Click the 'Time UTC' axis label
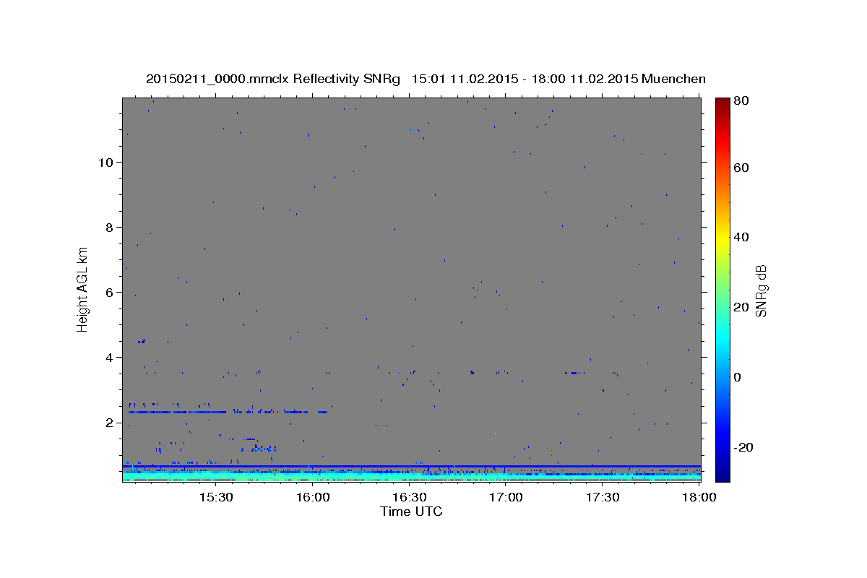This screenshot has width=867, height=578. pyautogui.click(x=411, y=512)
